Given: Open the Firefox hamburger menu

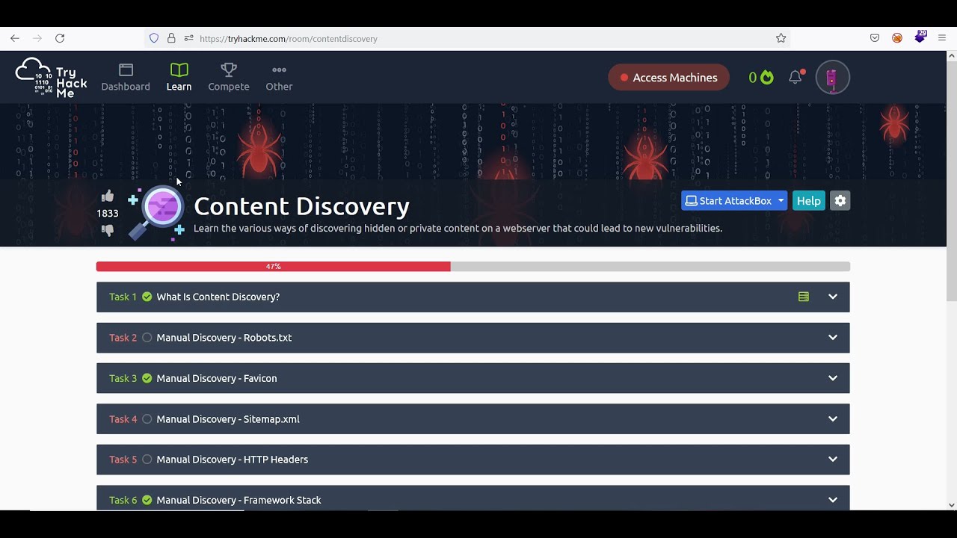Looking at the screenshot, I should 942,38.
